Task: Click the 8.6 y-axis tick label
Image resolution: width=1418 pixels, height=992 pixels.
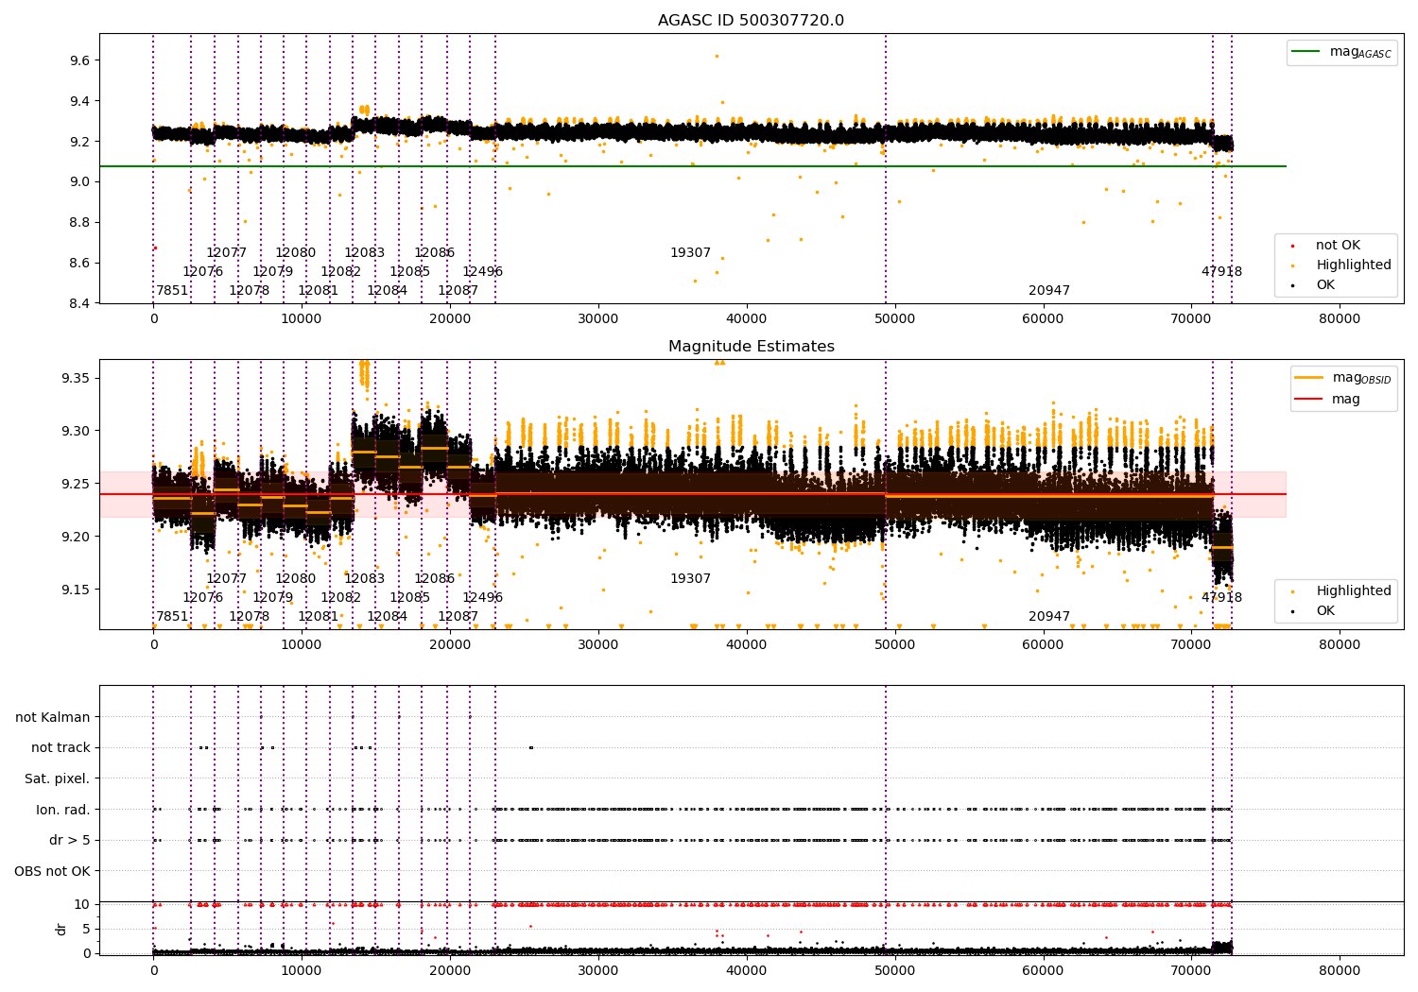Action: (x=79, y=264)
